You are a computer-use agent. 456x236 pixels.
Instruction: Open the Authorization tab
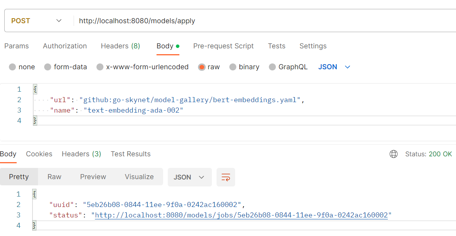coord(65,46)
